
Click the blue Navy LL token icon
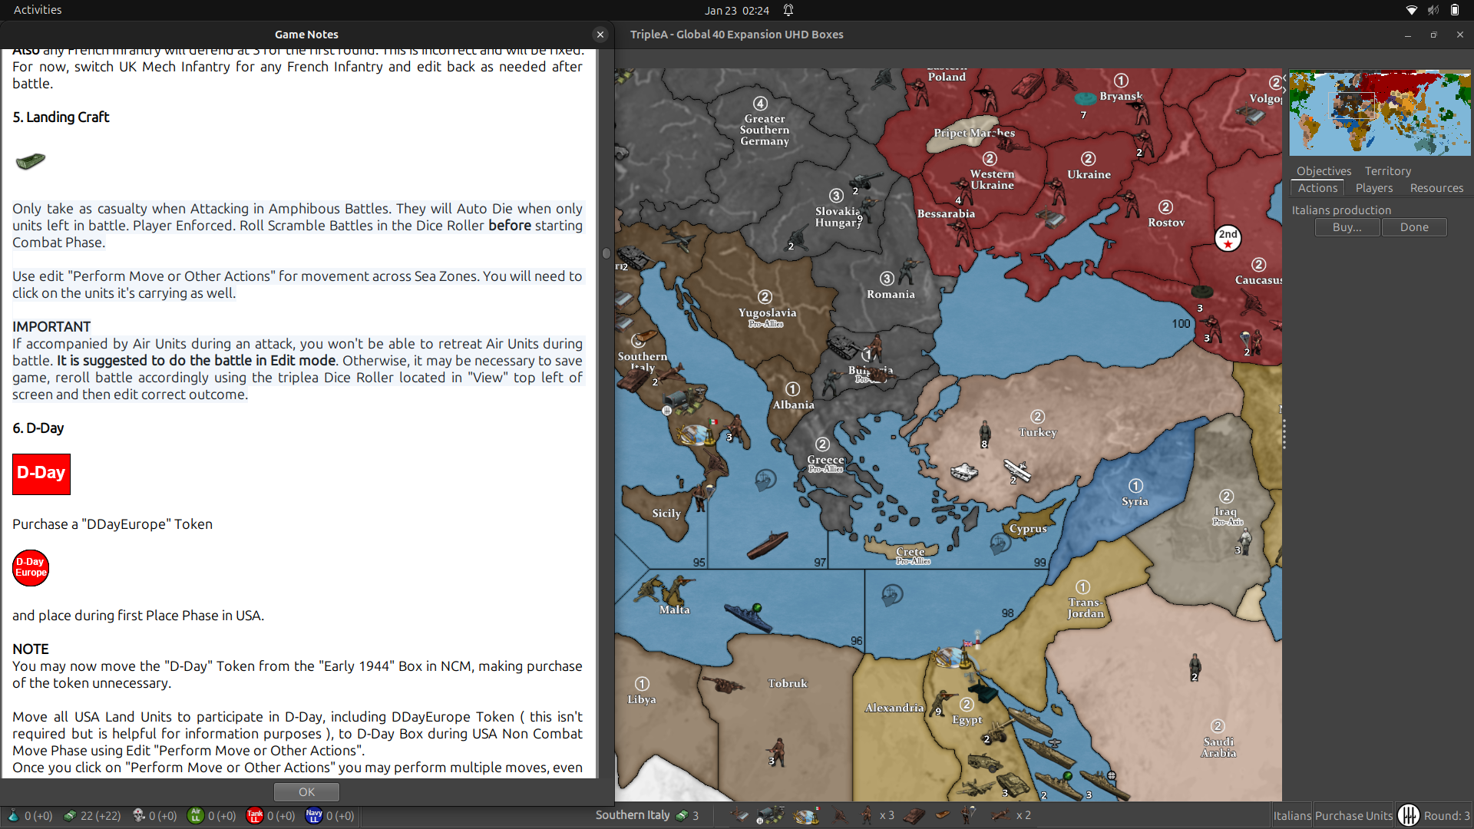click(x=313, y=816)
